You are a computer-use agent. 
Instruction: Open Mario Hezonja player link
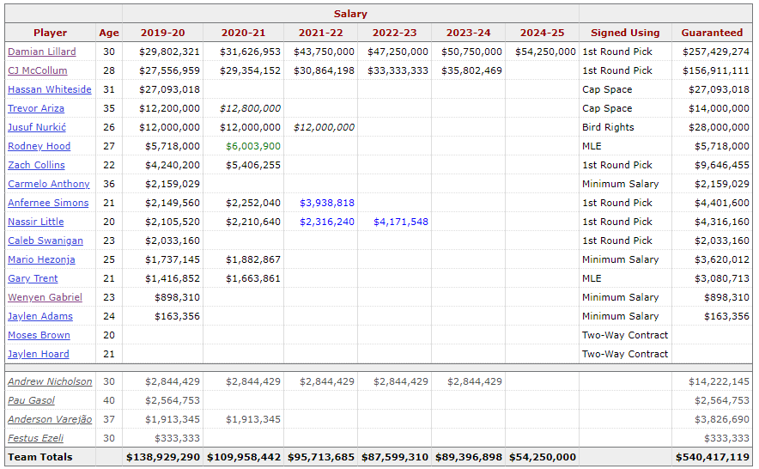(41, 259)
